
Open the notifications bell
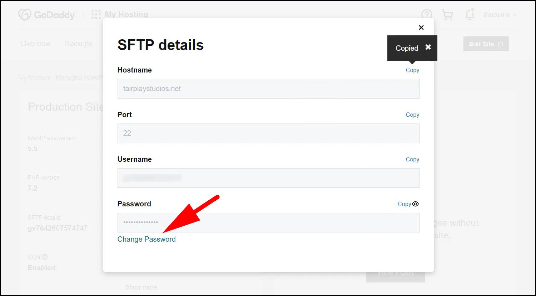470,15
